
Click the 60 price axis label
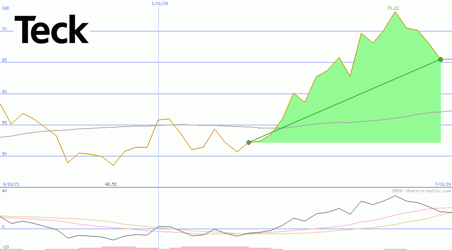coord(4,92)
